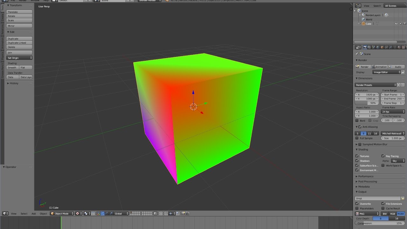Expand the Cube tree item in outliner
Viewport: 407px width, 229px height.
[x=359, y=24]
